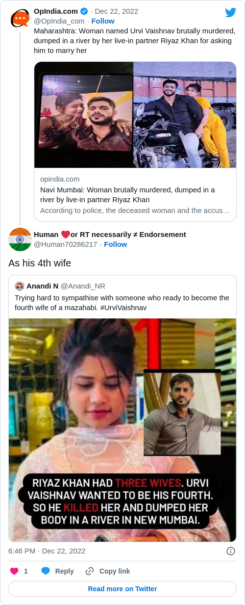Open Anandi N's small profile avatar
The image size is (245, 605).
(20, 286)
